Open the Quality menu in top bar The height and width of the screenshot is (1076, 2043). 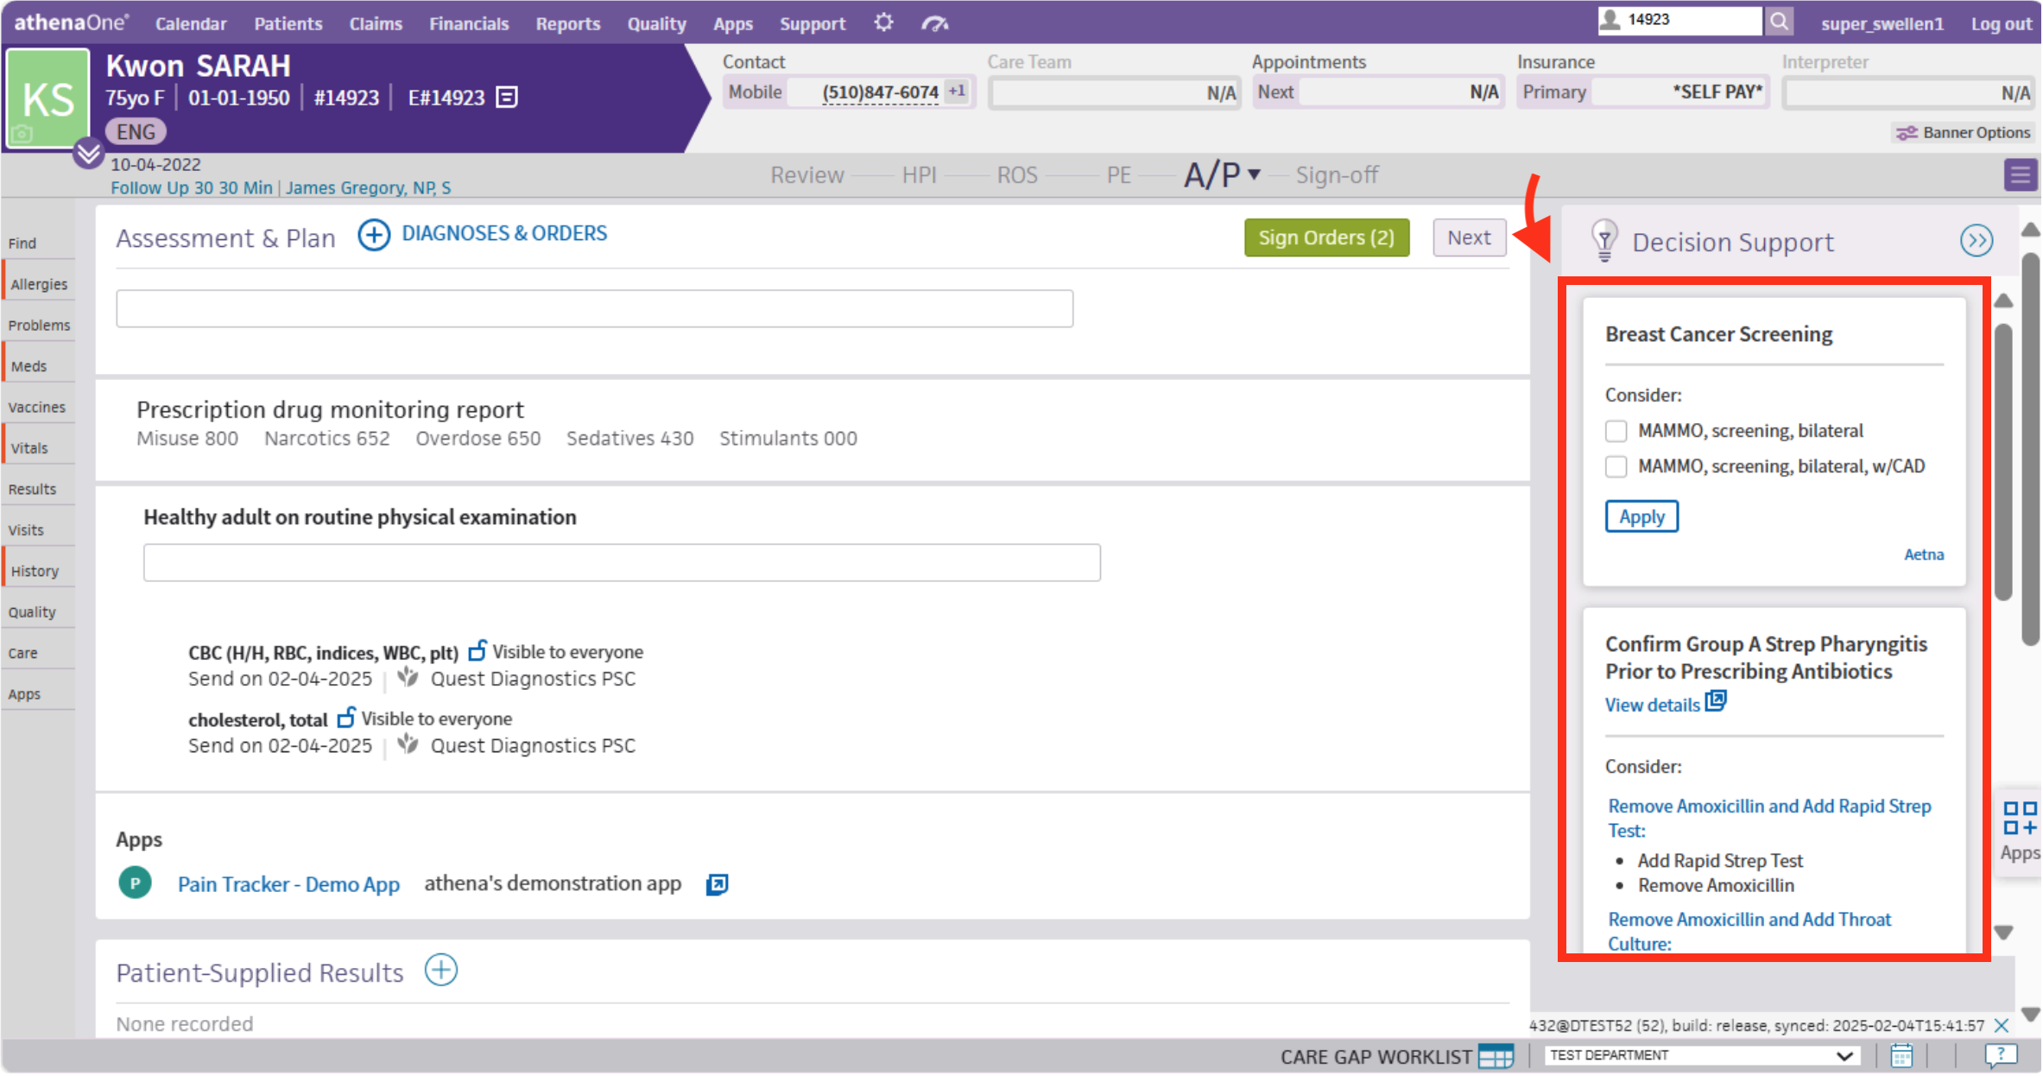(656, 24)
